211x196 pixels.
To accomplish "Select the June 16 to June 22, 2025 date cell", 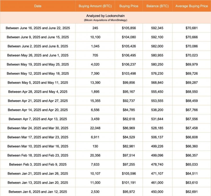I will pos(38,28).
